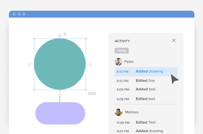Select the 4:09 PM Added text entry
This screenshot has height=134, width=203.
click(136, 89)
